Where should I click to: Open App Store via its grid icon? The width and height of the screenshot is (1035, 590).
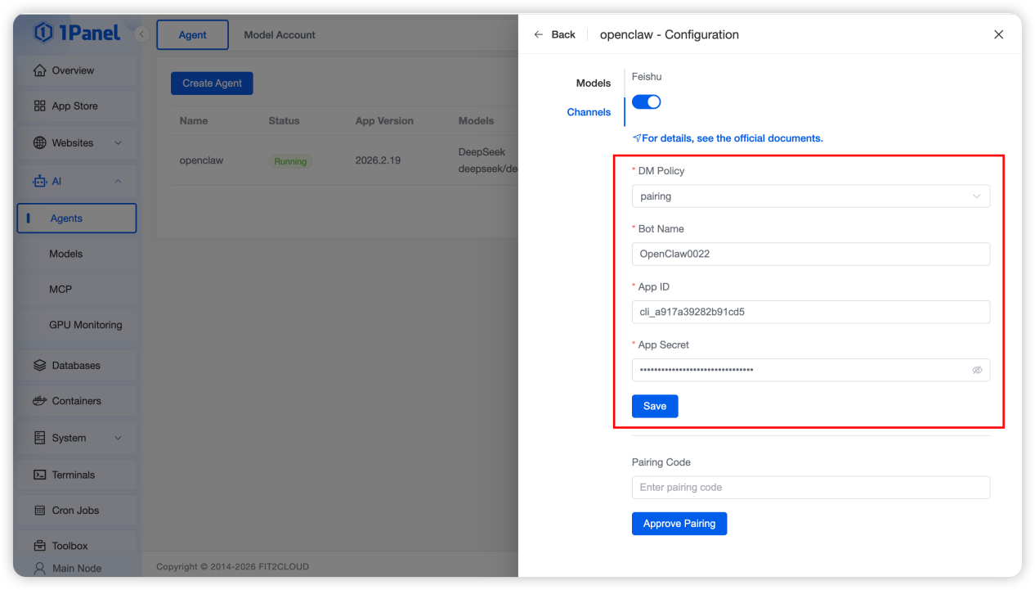(x=39, y=106)
